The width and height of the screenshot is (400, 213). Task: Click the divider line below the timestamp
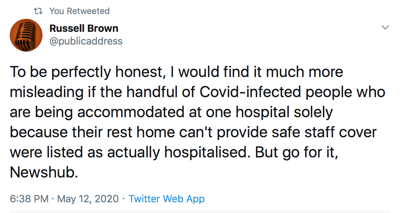[x=200, y=212]
